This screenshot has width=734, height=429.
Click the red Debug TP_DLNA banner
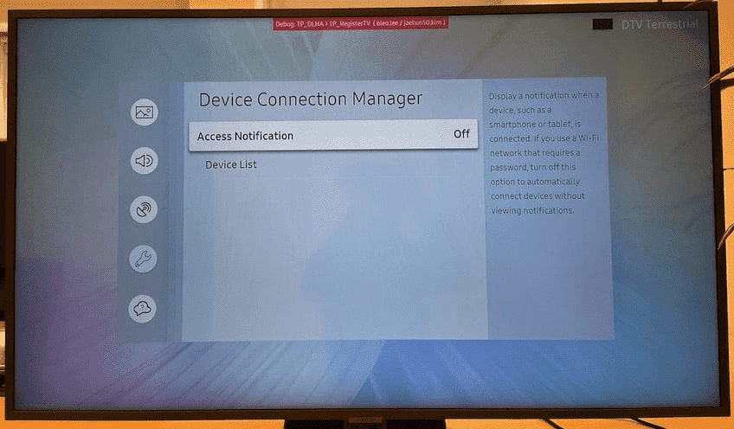pyautogui.click(x=360, y=23)
